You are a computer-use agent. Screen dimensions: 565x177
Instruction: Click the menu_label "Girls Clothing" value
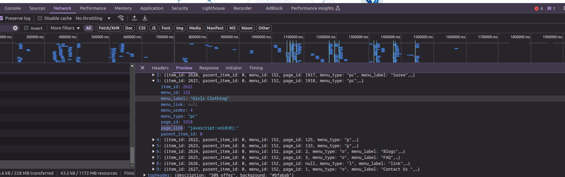pos(210,99)
